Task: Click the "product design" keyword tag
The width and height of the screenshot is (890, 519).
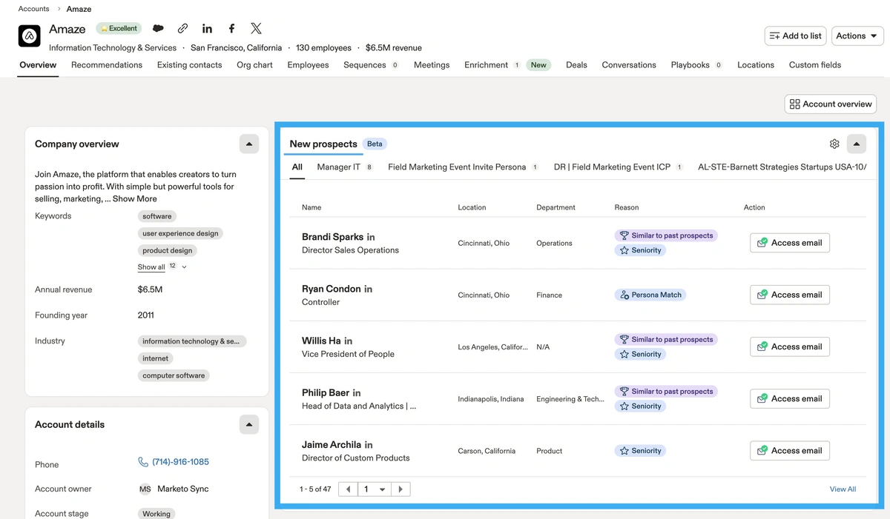Action: [167, 250]
